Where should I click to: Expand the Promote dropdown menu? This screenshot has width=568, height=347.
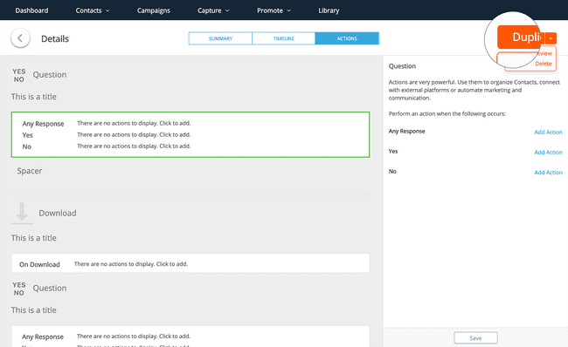[x=274, y=10]
